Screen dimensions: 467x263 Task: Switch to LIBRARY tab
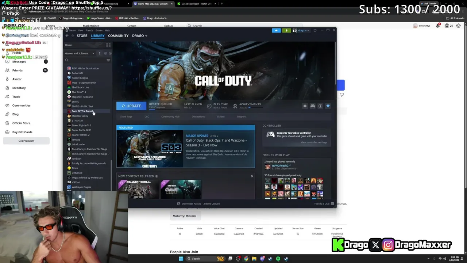click(97, 36)
